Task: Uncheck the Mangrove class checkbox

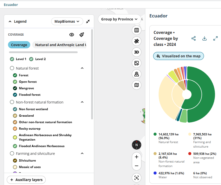Action: tap(15, 88)
